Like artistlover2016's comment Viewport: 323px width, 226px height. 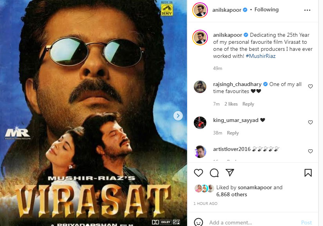pyautogui.click(x=310, y=151)
